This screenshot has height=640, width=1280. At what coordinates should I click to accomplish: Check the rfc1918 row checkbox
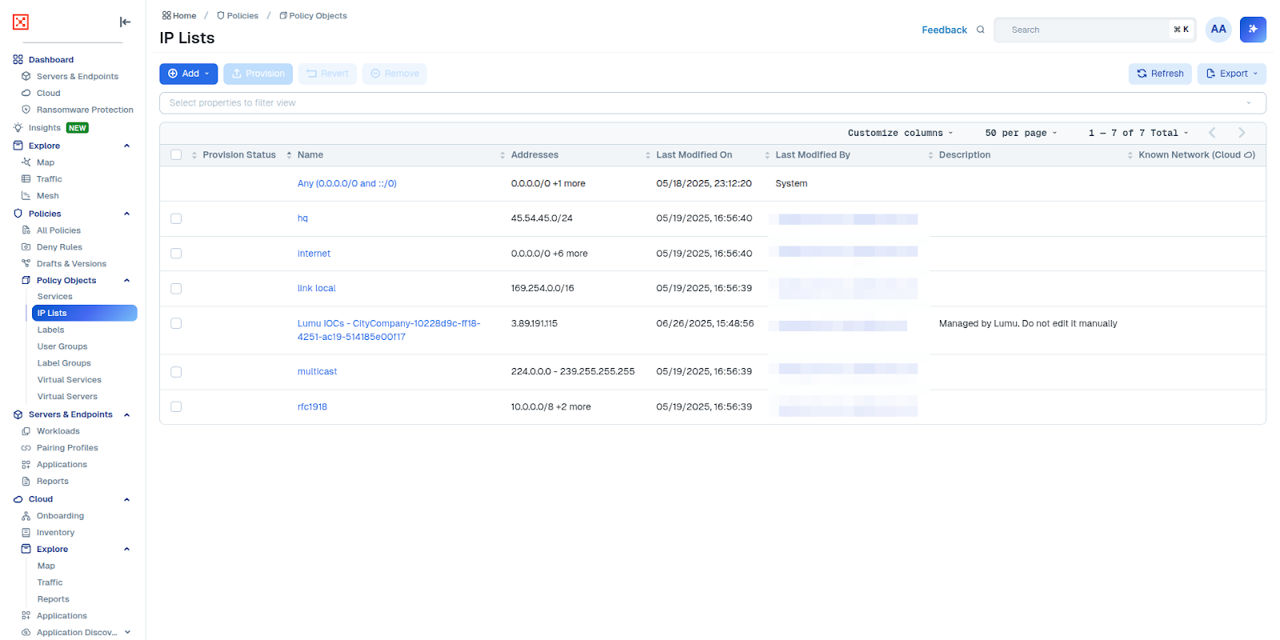(x=176, y=407)
